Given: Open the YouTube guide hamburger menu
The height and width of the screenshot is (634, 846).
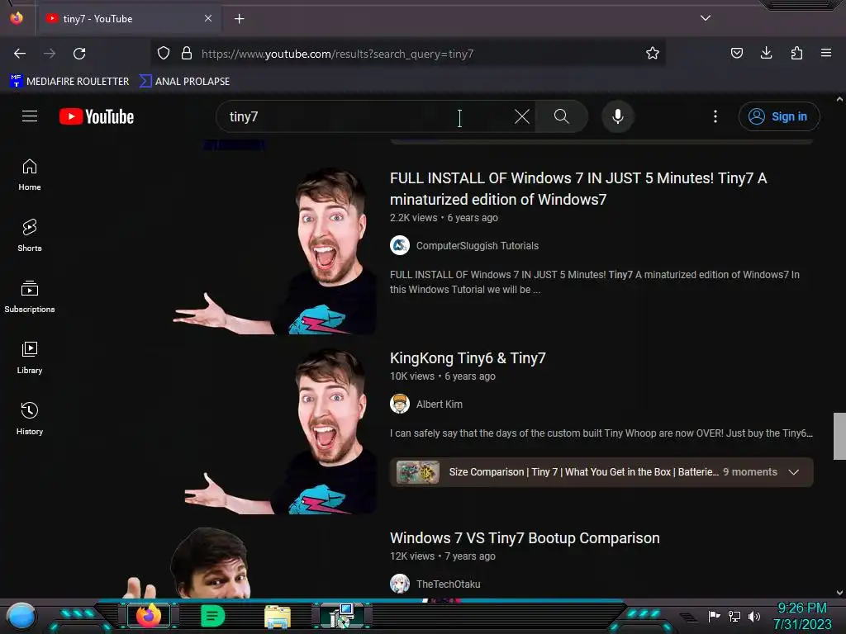Looking at the screenshot, I should click(x=30, y=116).
